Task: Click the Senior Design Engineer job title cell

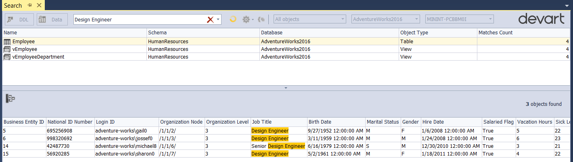Action: tap(278, 146)
